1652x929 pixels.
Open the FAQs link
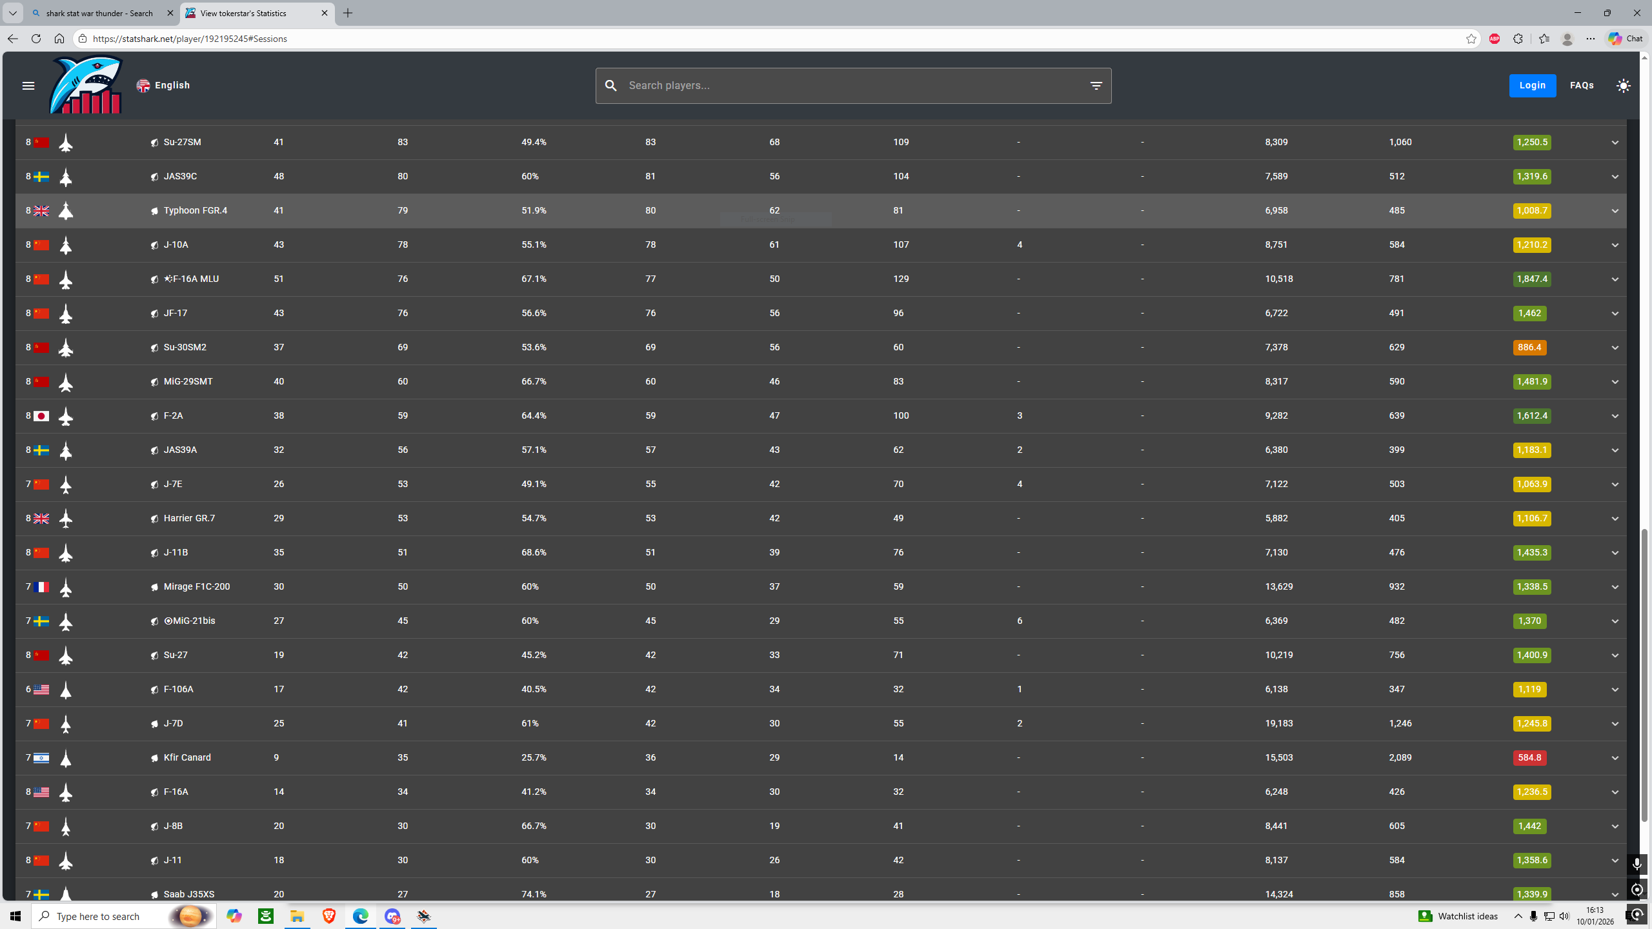(x=1582, y=85)
